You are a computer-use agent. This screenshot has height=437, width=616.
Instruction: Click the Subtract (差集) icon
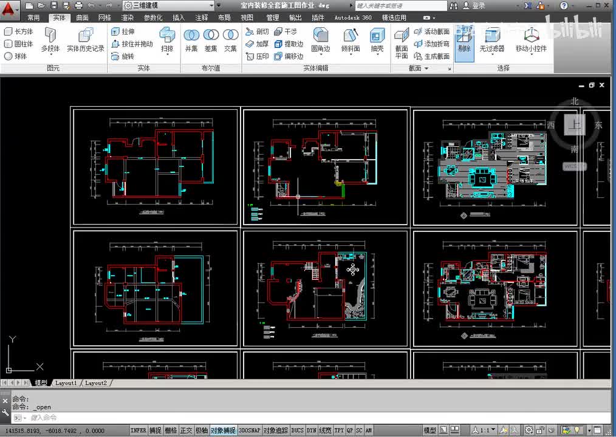click(x=211, y=40)
